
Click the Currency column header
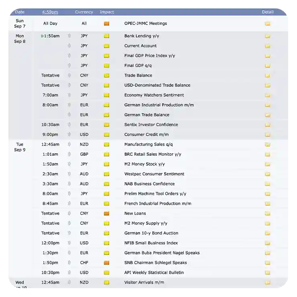(x=84, y=12)
